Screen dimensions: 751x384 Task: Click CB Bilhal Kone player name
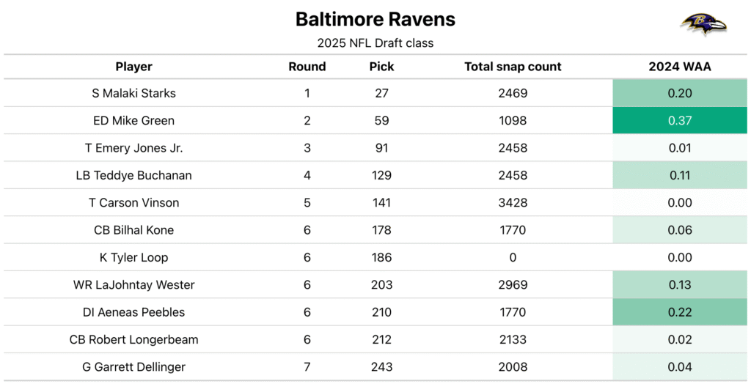point(133,230)
